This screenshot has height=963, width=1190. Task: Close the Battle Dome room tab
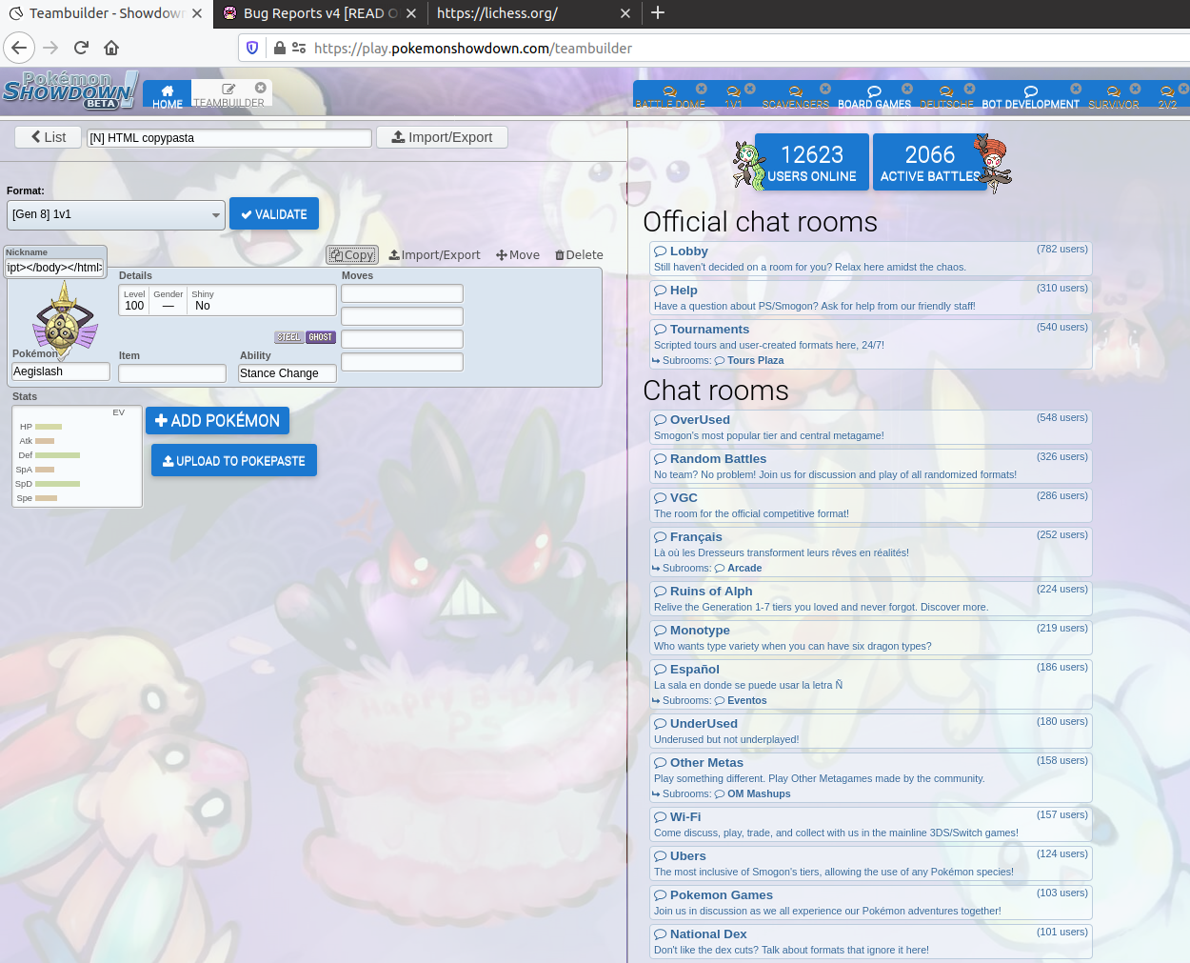[702, 89]
